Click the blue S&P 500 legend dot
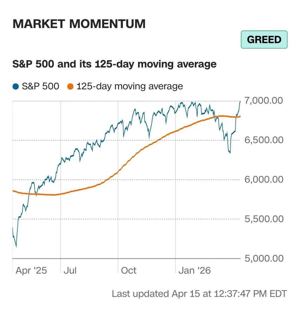Image resolution: width=302 pixels, height=312 pixels. [x=16, y=87]
